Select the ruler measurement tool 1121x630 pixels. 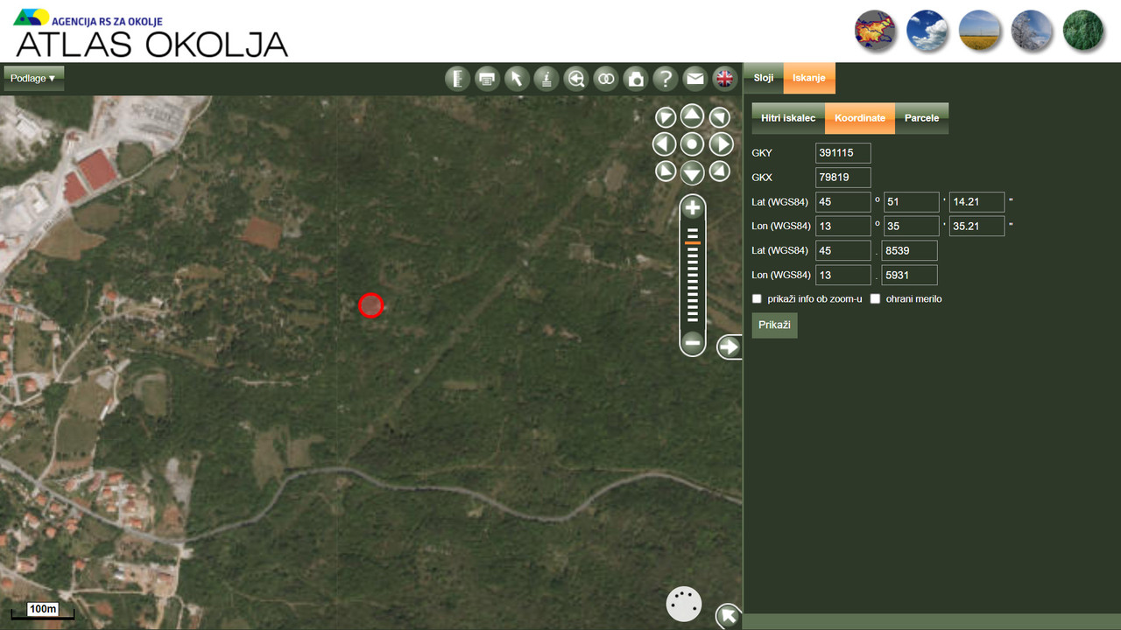coord(457,79)
